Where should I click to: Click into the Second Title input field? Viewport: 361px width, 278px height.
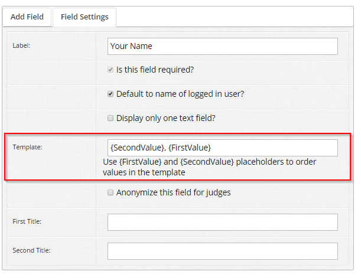click(222, 251)
